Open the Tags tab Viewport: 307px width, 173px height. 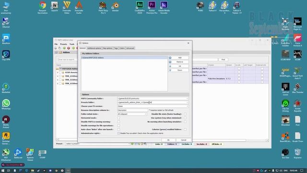116,48
